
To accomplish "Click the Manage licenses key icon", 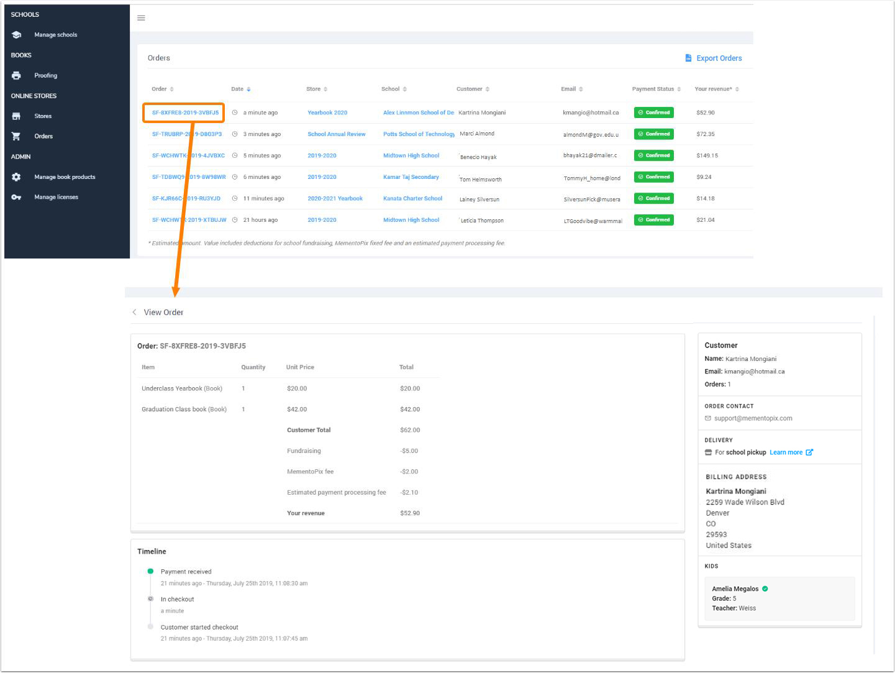I will click(x=17, y=197).
